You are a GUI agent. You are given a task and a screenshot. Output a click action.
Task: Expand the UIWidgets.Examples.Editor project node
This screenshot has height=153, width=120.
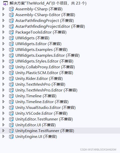tap(4, 55)
